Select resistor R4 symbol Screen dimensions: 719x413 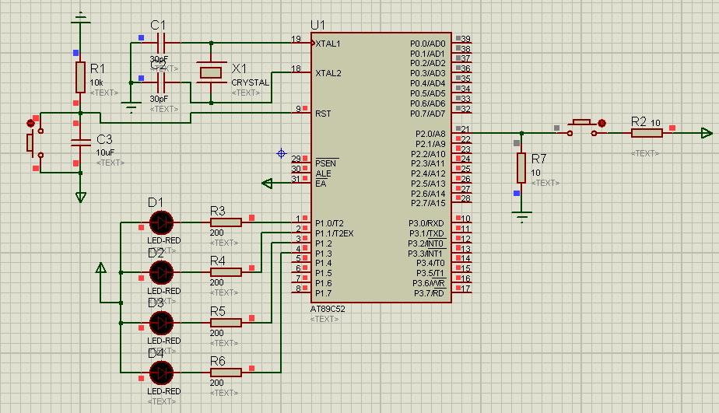(226, 272)
